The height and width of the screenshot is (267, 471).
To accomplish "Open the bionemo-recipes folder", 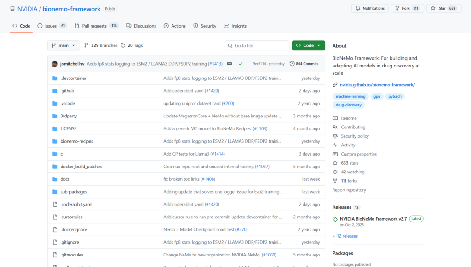I will [77, 141].
